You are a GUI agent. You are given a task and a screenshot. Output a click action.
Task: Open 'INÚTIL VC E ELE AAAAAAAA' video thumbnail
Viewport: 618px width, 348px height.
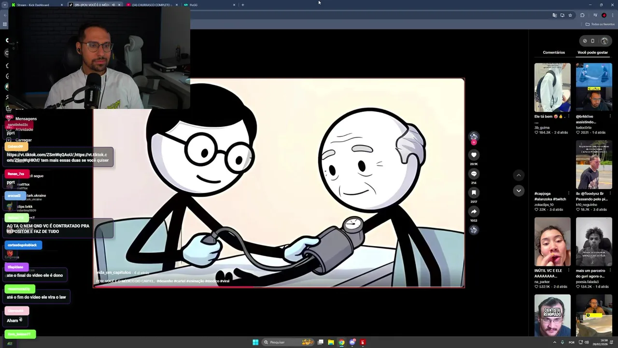[x=552, y=242]
